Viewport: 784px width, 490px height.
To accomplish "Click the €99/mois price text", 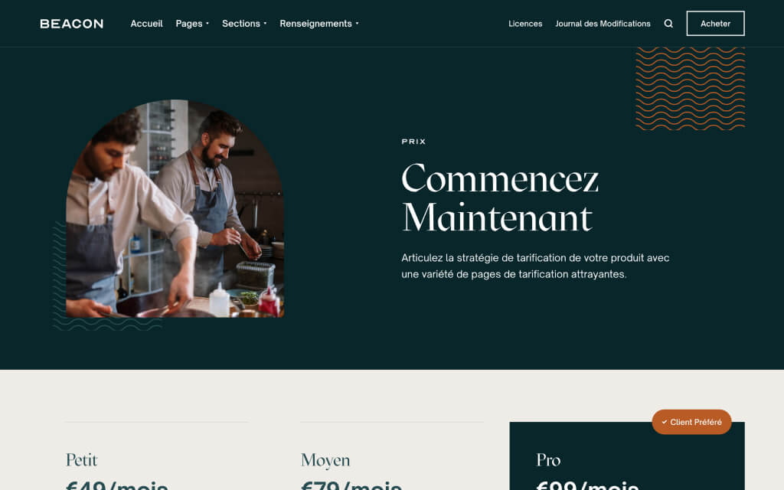I will click(x=587, y=485).
